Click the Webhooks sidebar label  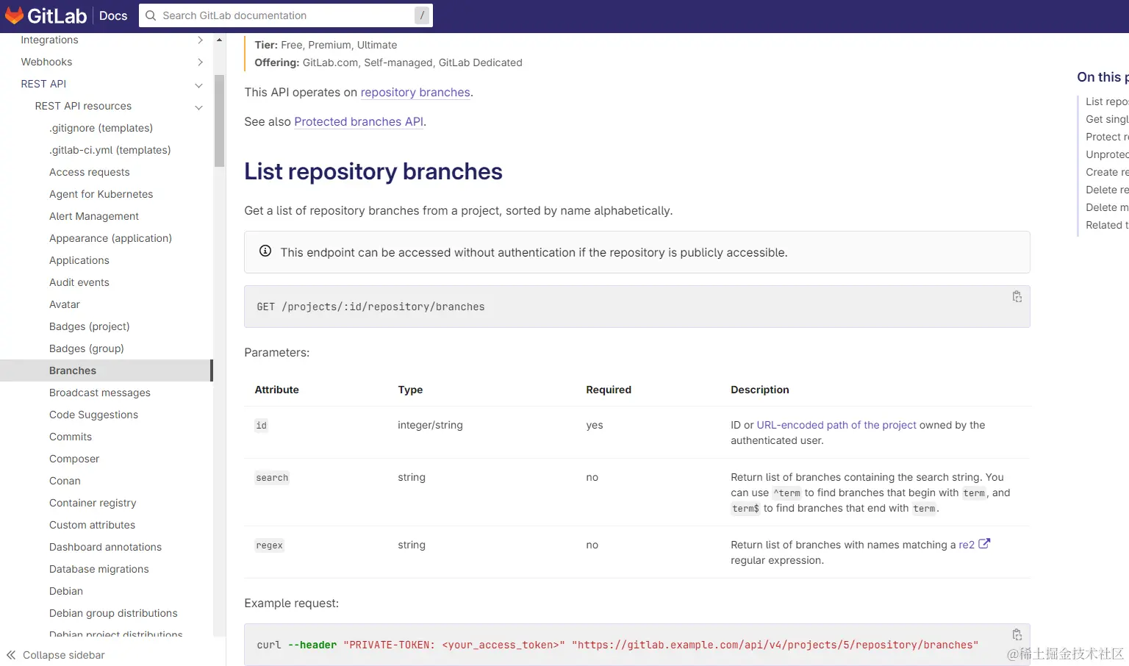click(x=46, y=62)
